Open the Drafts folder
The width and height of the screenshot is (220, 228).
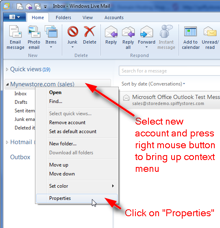tap(21, 102)
